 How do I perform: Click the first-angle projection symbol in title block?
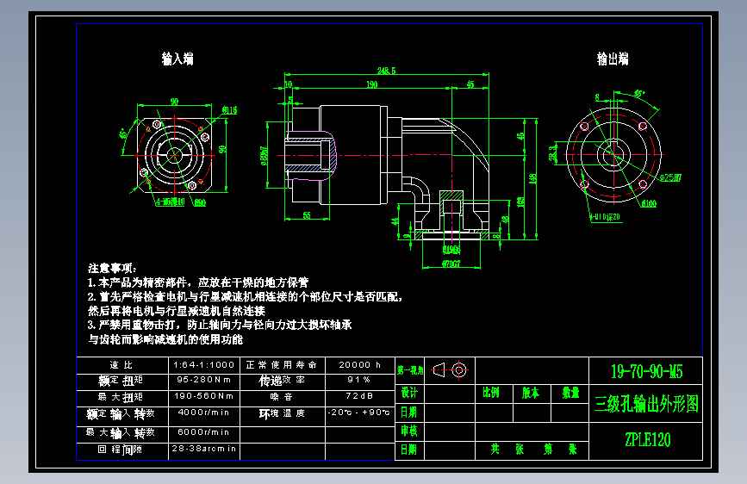[x=450, y=370]
